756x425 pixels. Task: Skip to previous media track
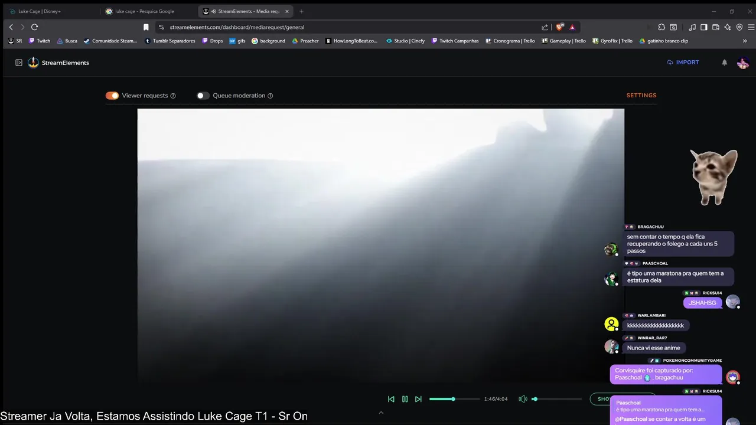tap(391, 399)
